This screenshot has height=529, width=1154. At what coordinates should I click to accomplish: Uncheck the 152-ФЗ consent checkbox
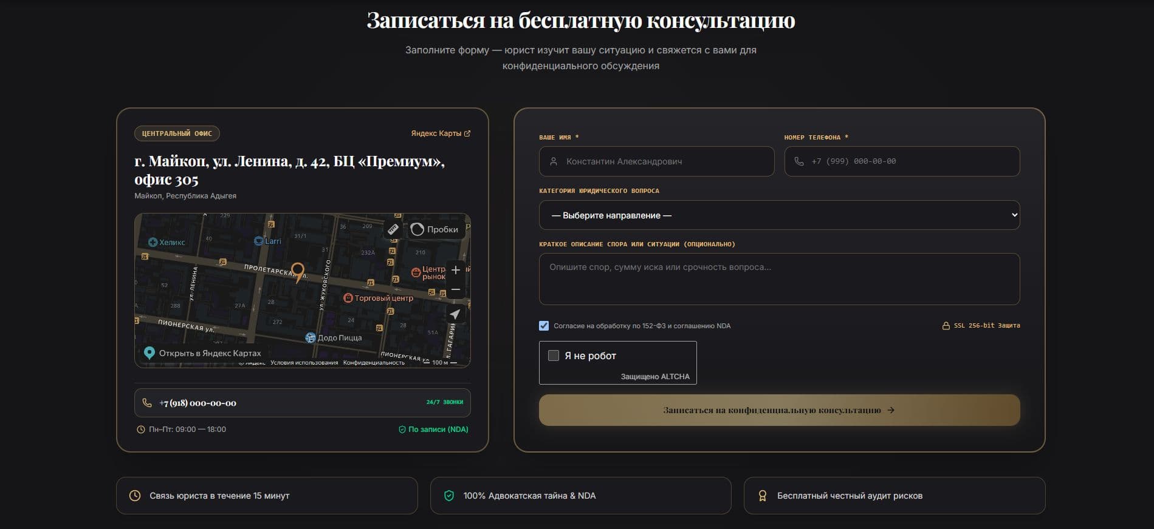coord(544,326)
